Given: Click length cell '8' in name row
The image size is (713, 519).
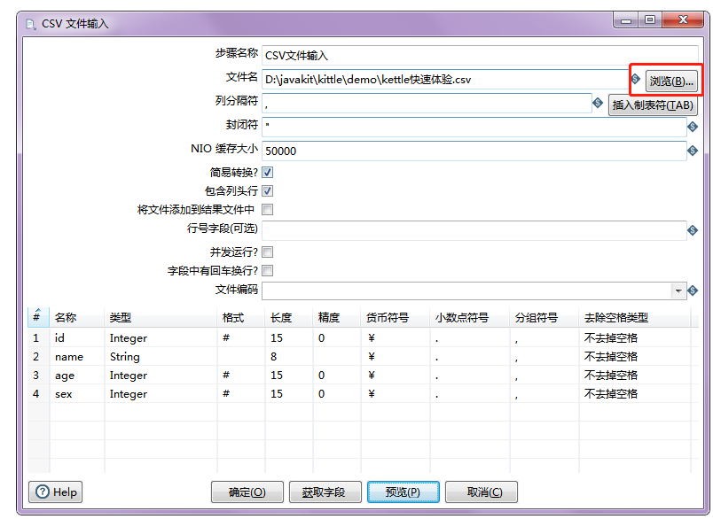Looking at the screenshot, I should [x=289, y=356].
